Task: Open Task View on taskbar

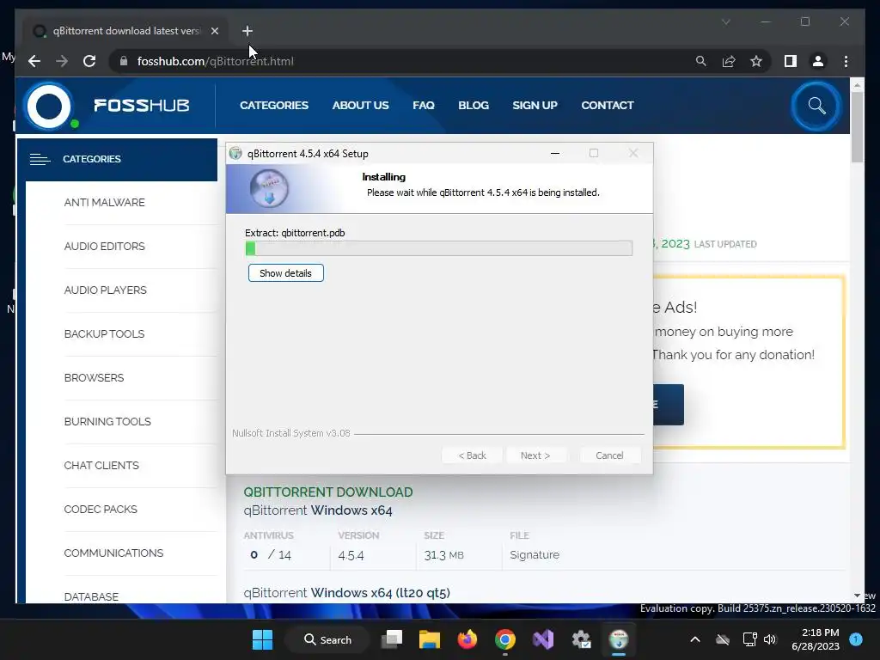Action: (392, 639)
